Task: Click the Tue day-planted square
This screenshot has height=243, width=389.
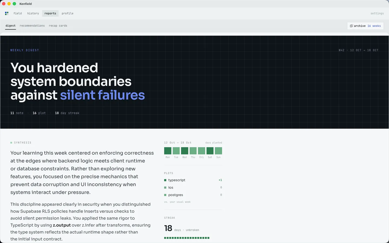Action: click(176, 151)
